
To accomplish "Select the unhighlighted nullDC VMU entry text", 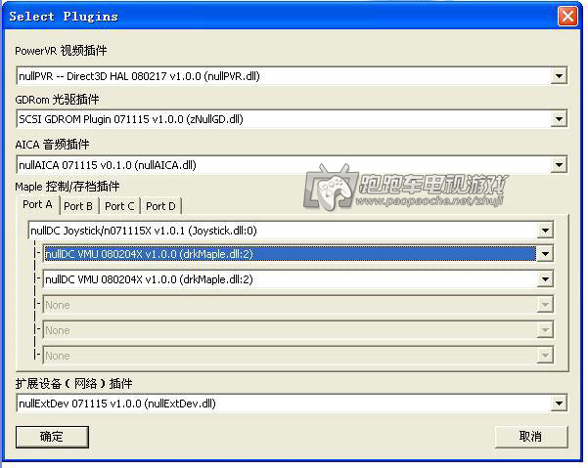I will pos(149,279).
